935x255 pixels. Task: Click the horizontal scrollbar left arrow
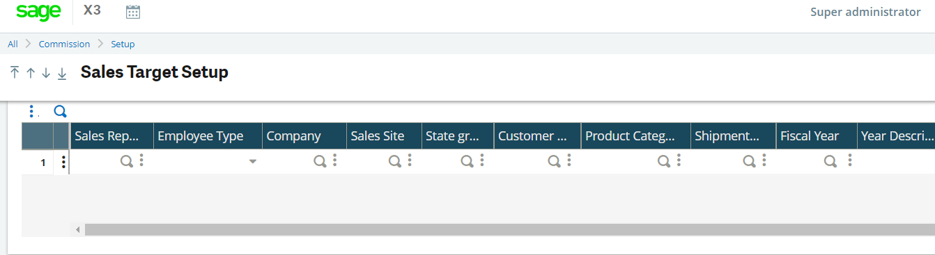click(77, 229)
